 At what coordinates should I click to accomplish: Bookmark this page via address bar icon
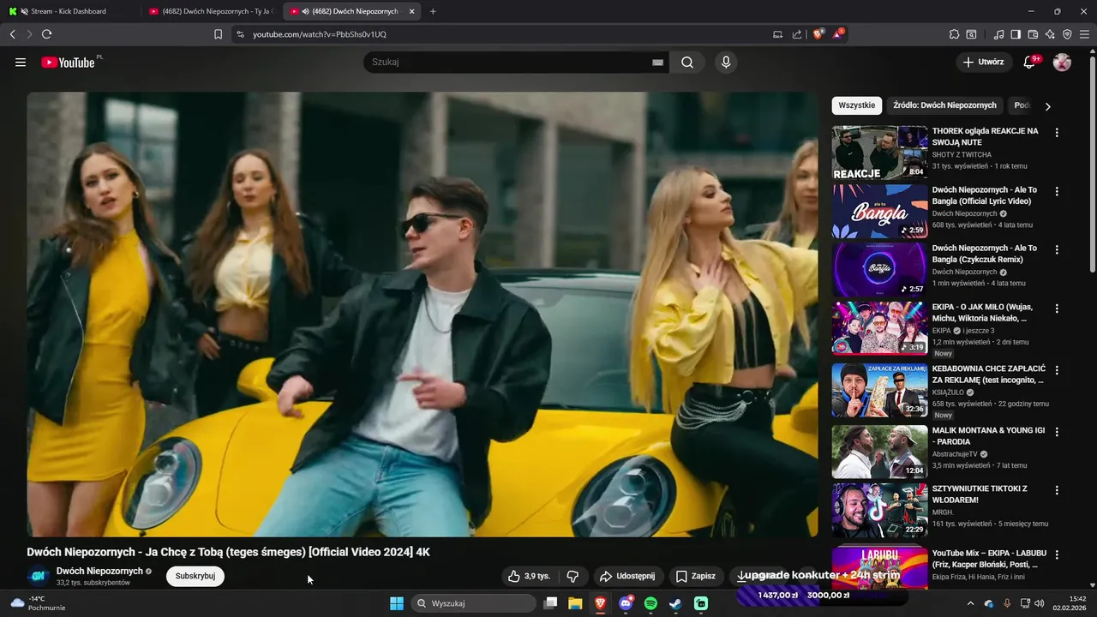tap(218, 34)
